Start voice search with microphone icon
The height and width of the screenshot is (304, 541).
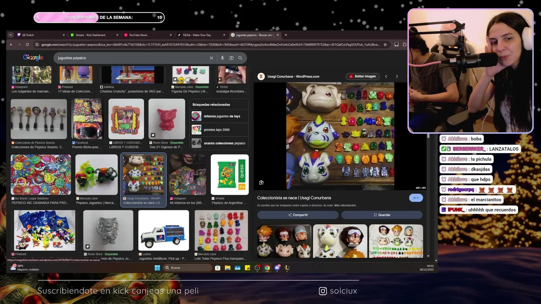(222, 58)
